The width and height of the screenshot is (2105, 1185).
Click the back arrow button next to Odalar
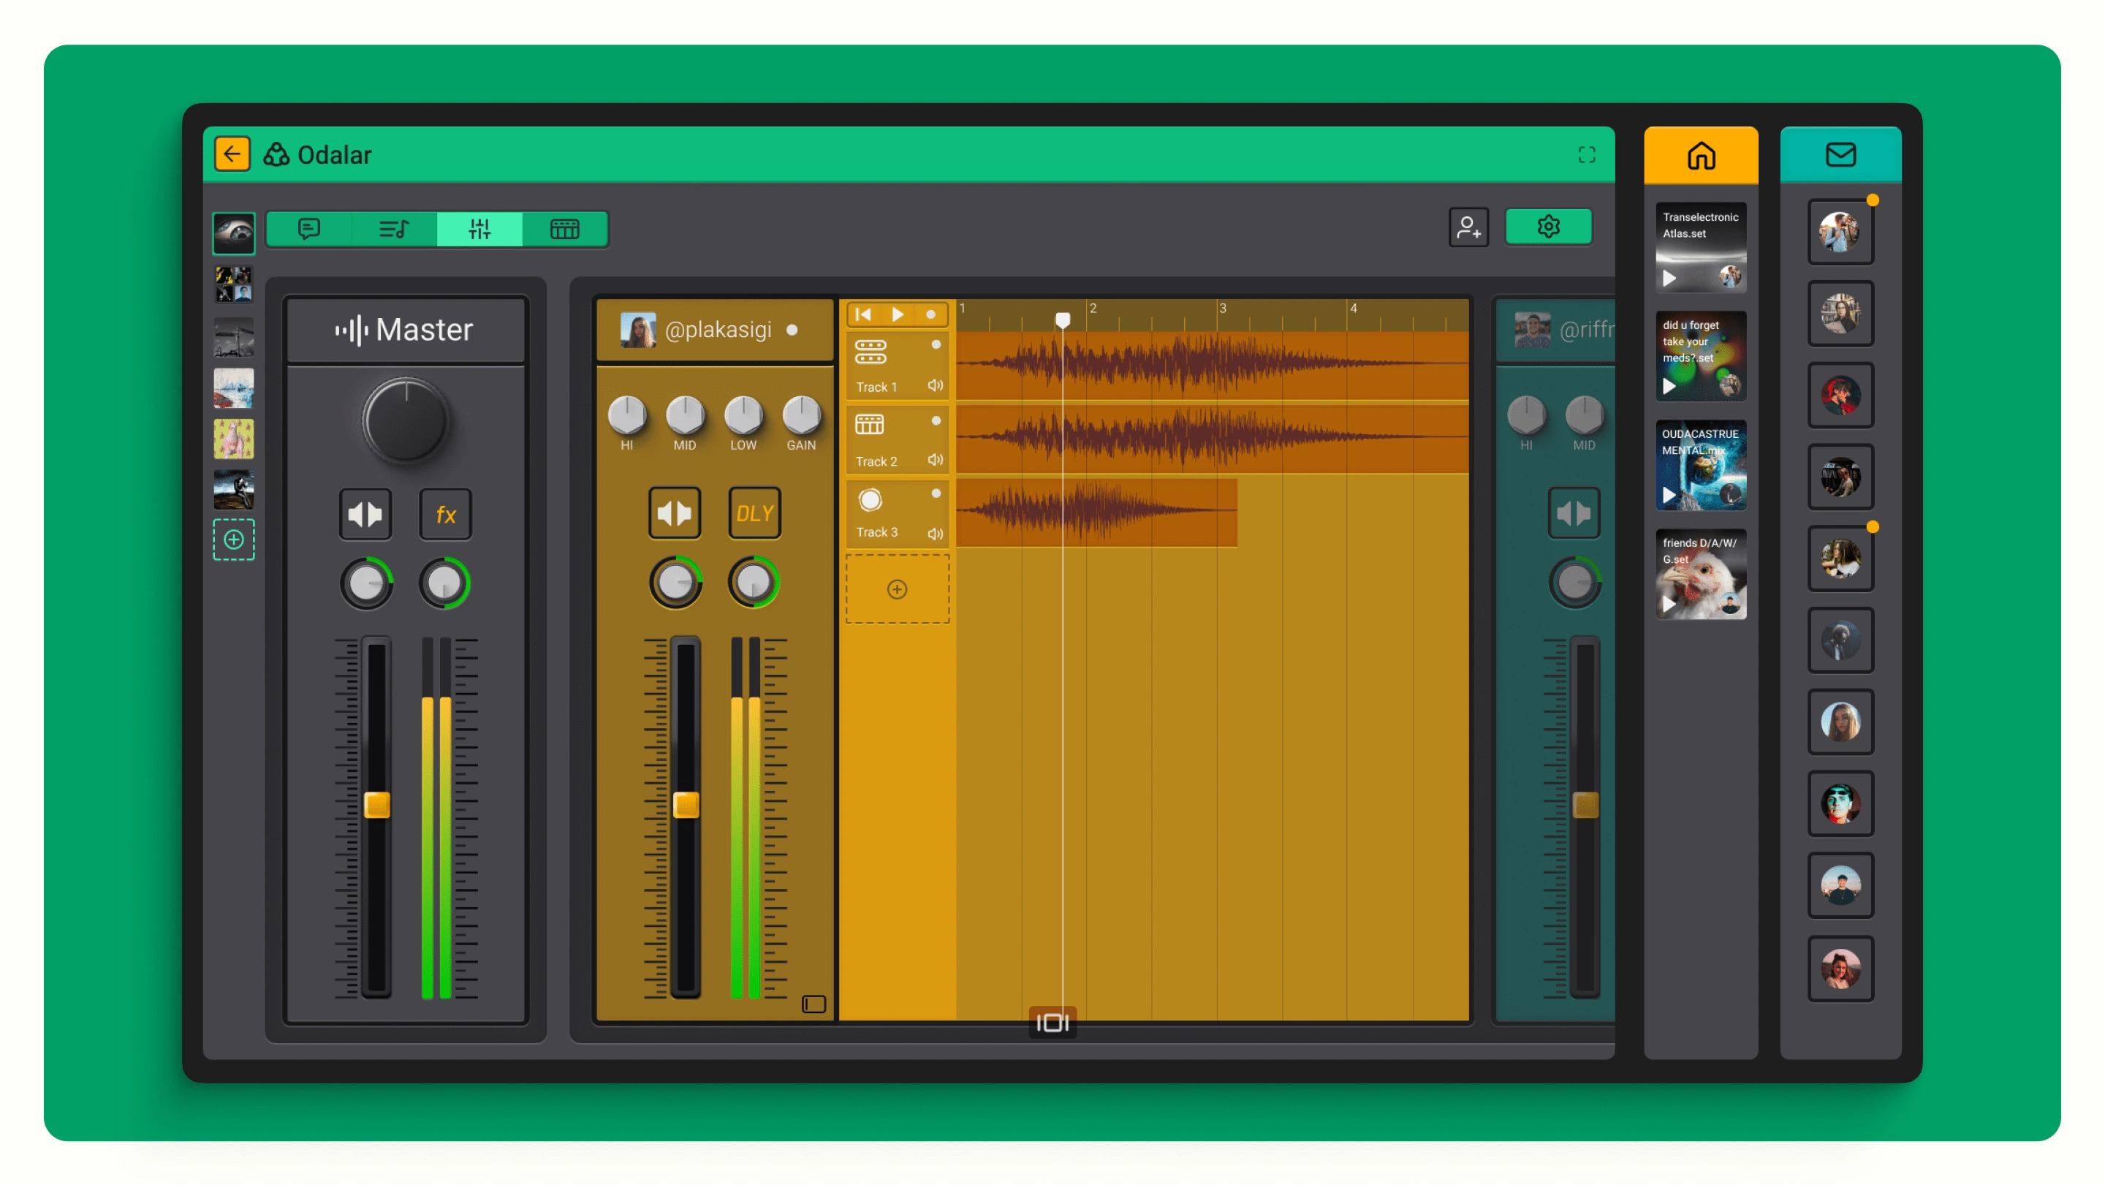tap(232, 154)
